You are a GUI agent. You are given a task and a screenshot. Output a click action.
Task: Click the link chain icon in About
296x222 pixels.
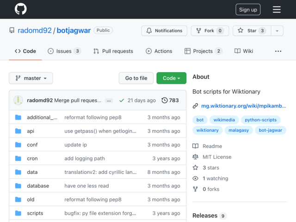pos(195,106)
